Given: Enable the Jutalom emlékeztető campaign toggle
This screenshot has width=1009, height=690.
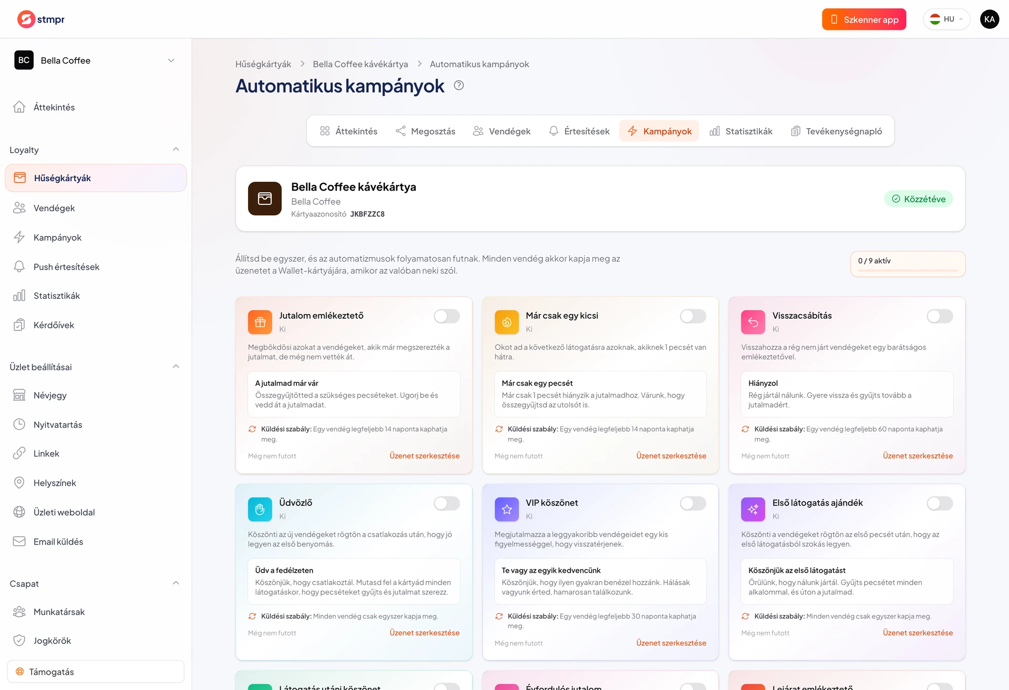Looking at the screenshot, I should point(447,316).
